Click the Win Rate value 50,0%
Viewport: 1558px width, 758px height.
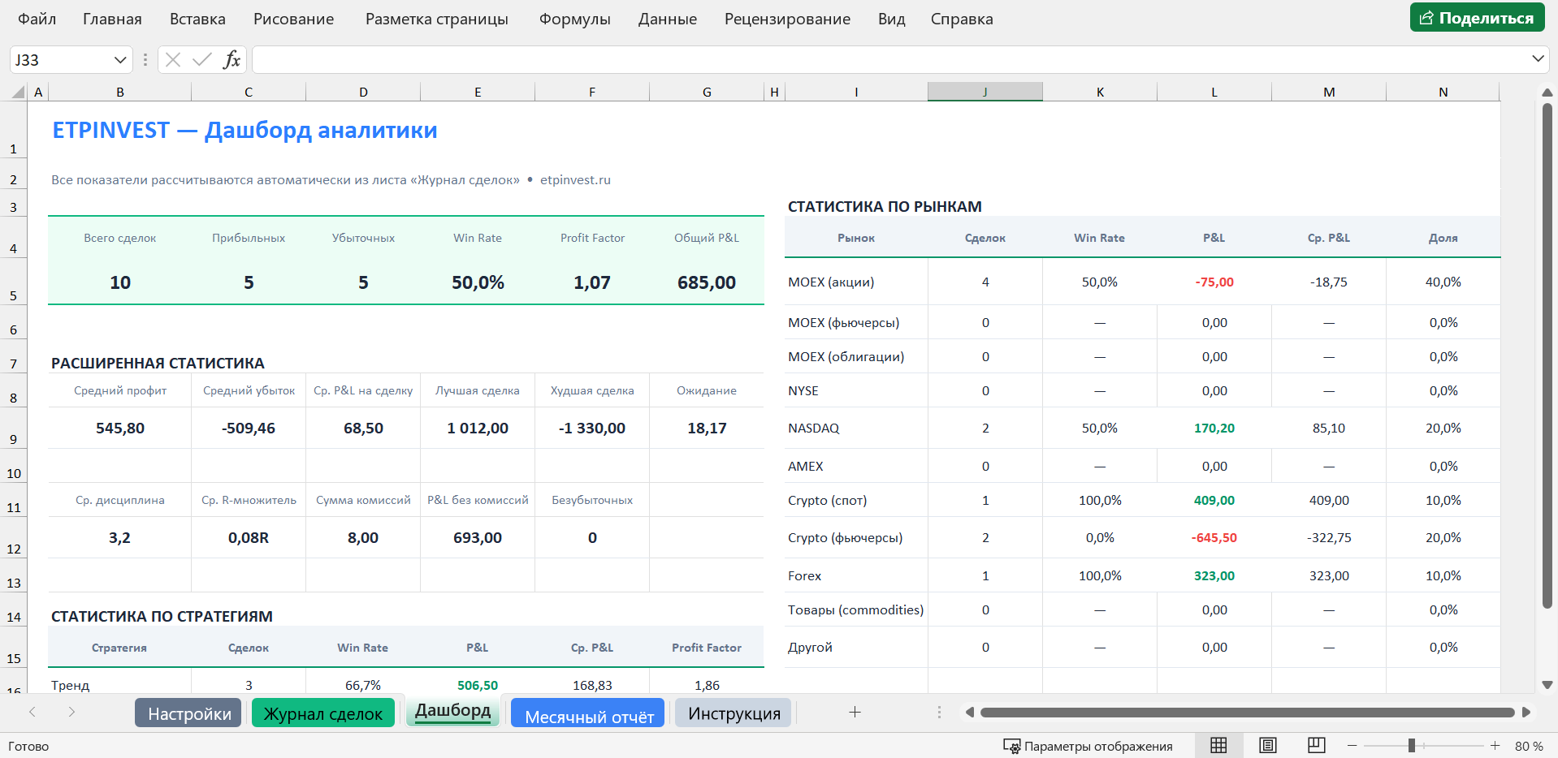(478, 282)
